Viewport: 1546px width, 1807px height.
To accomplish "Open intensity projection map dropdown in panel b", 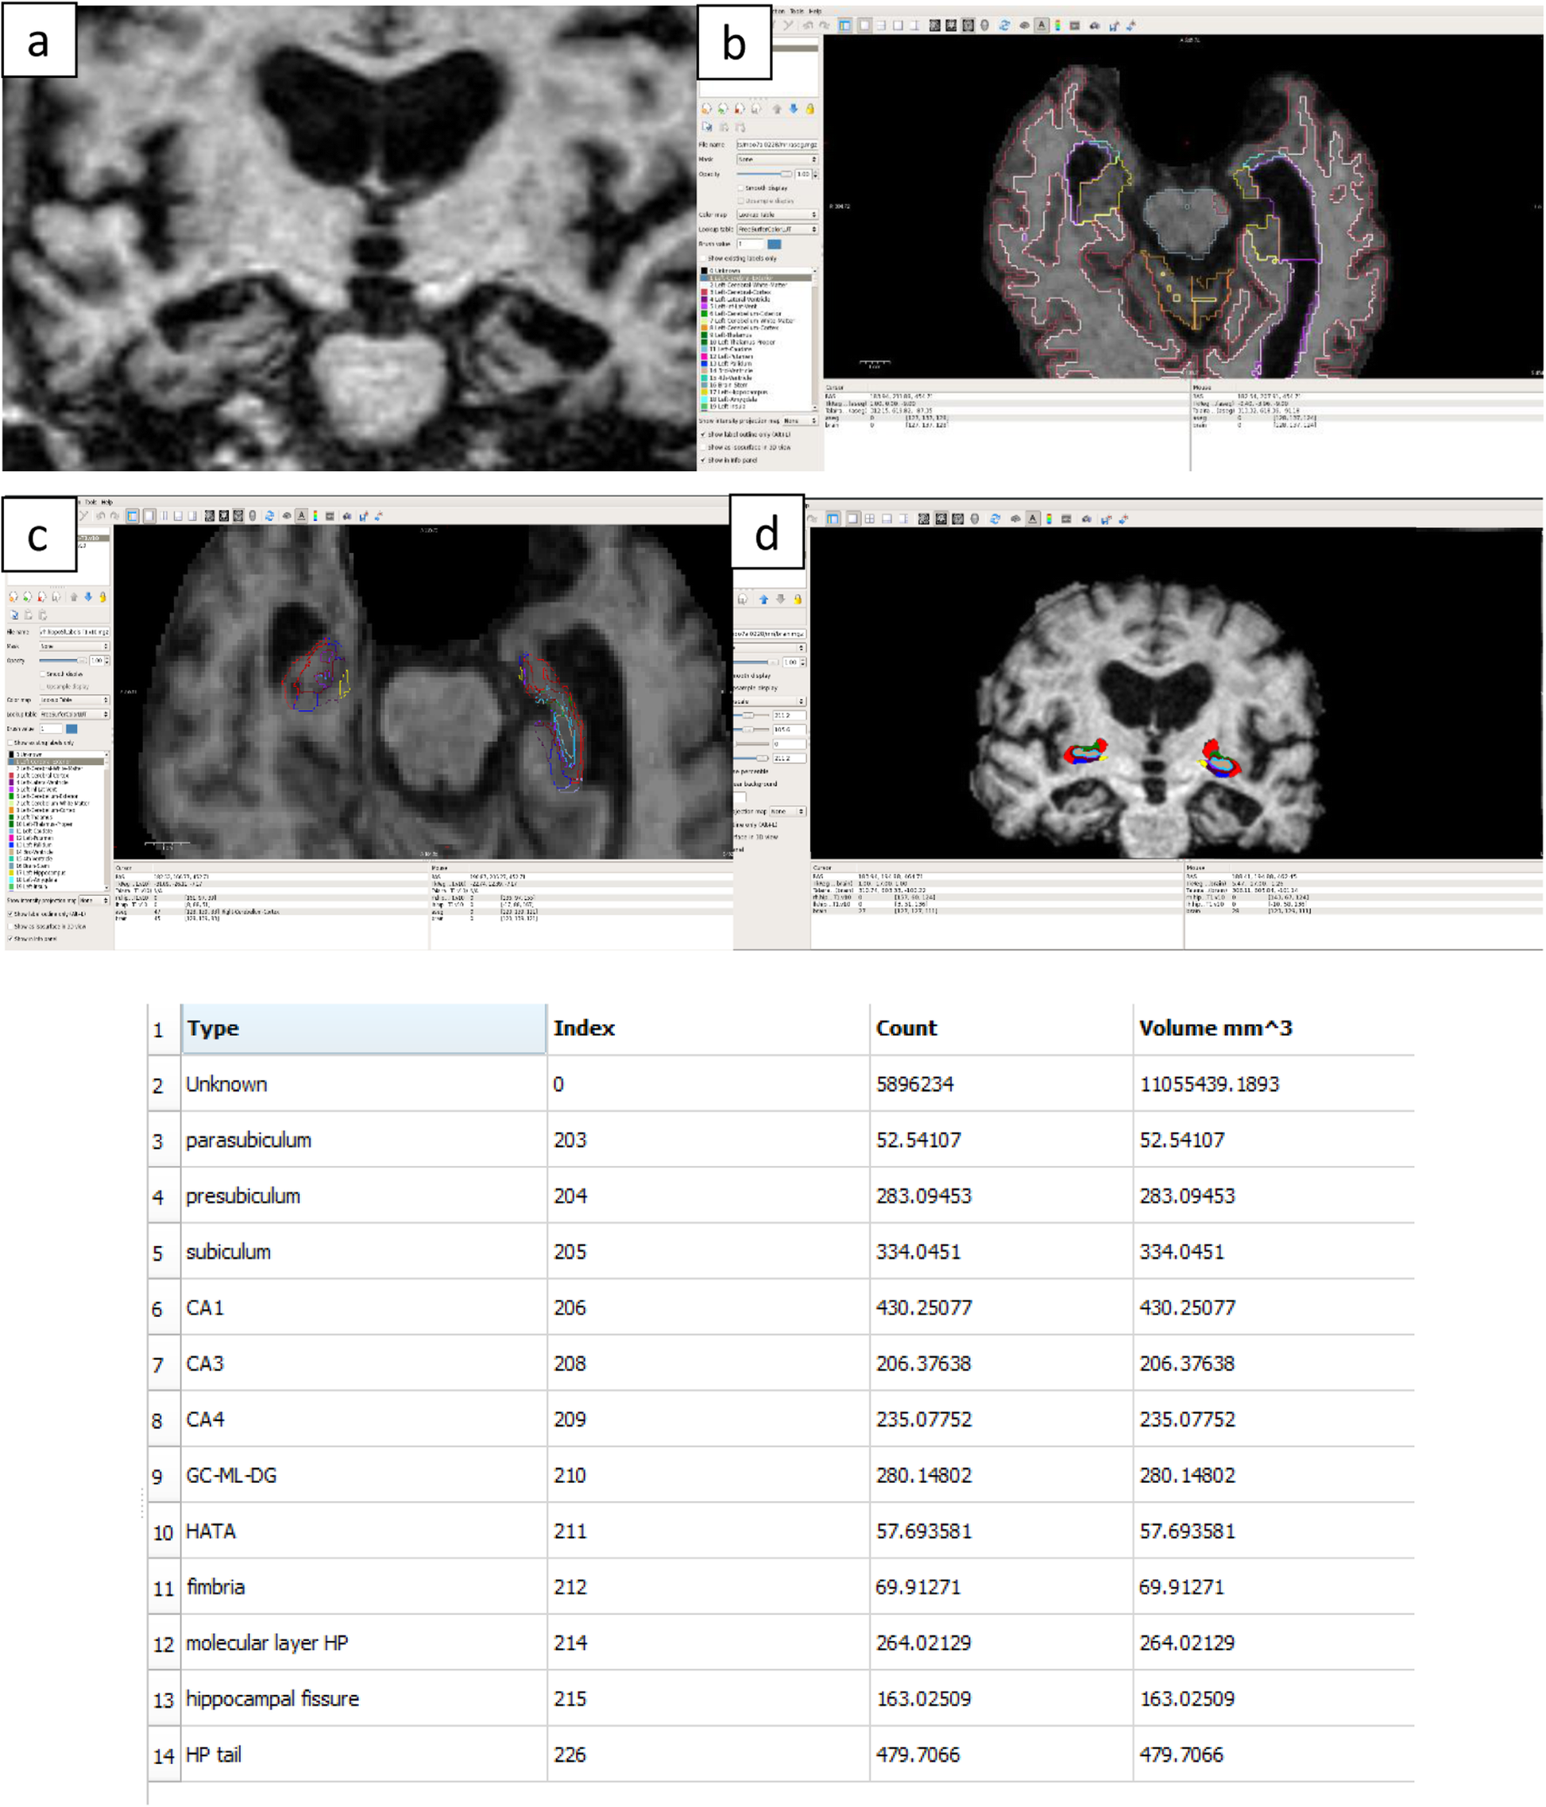I will pos(799,420).
